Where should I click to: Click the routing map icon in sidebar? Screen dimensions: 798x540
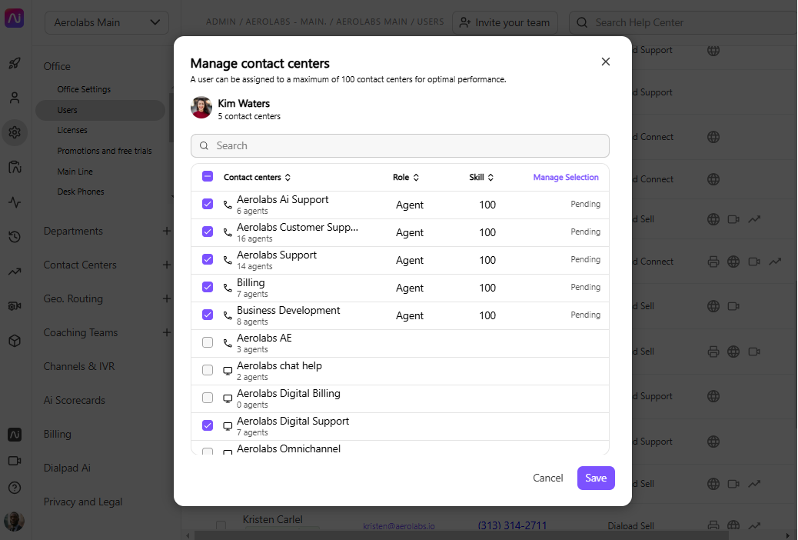coord(15,167)
